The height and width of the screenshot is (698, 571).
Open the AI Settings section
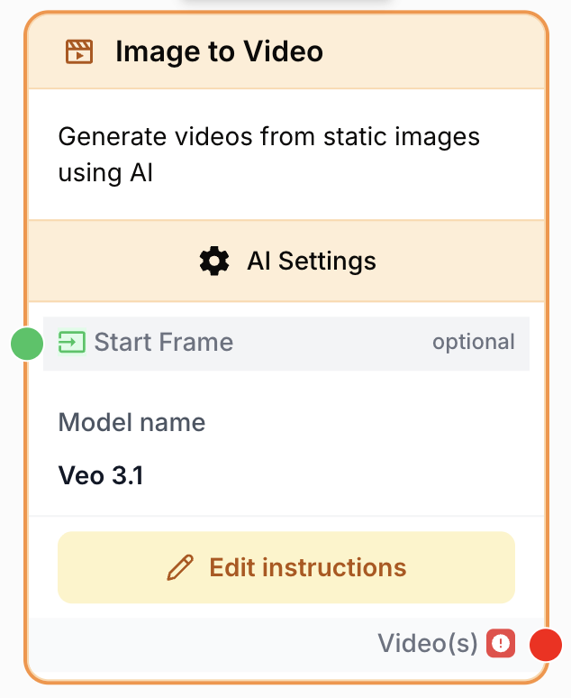point(286,261)
